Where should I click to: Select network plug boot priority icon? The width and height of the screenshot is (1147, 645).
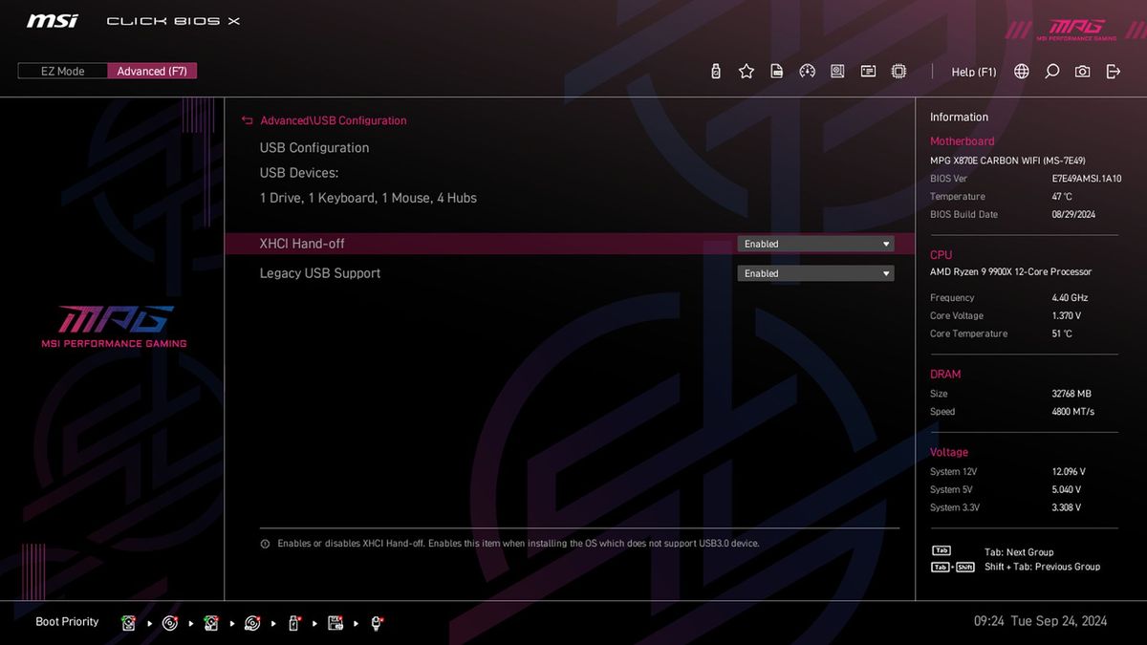[378, 623]
